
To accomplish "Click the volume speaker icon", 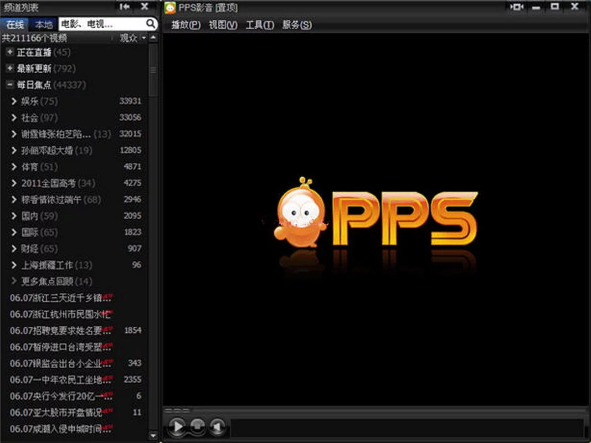I will click(217, 426).
